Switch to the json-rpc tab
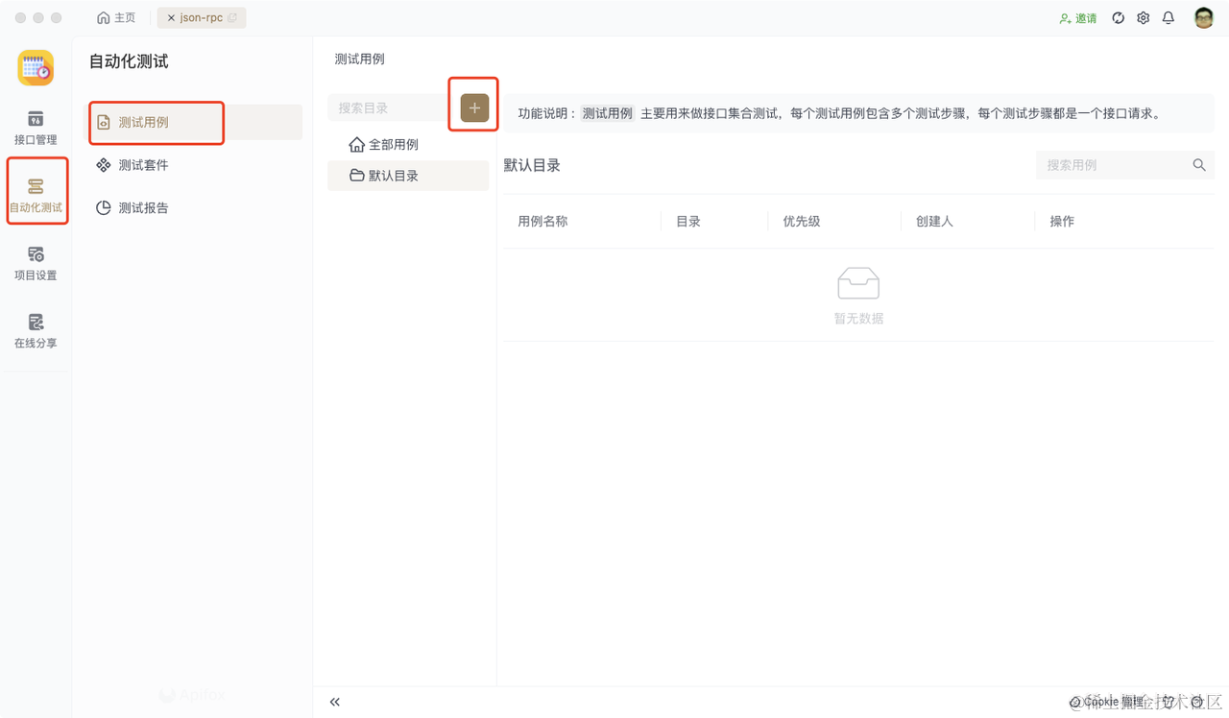 click(201, 17)
